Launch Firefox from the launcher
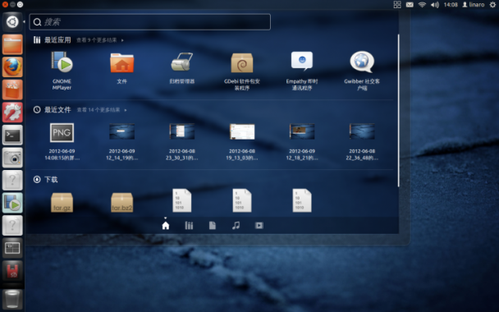Screen dimensions: 499x312 12,67
